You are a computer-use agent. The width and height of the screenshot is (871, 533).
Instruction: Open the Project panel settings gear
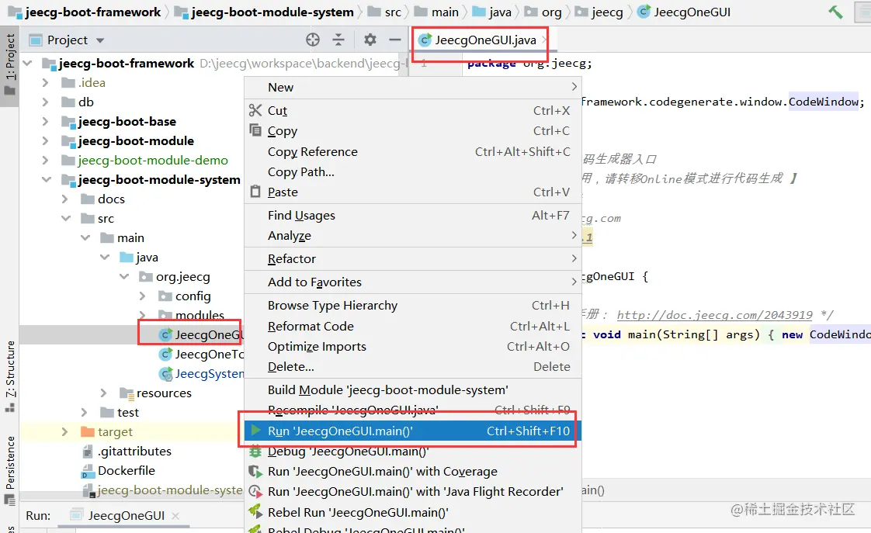[370, 40]
